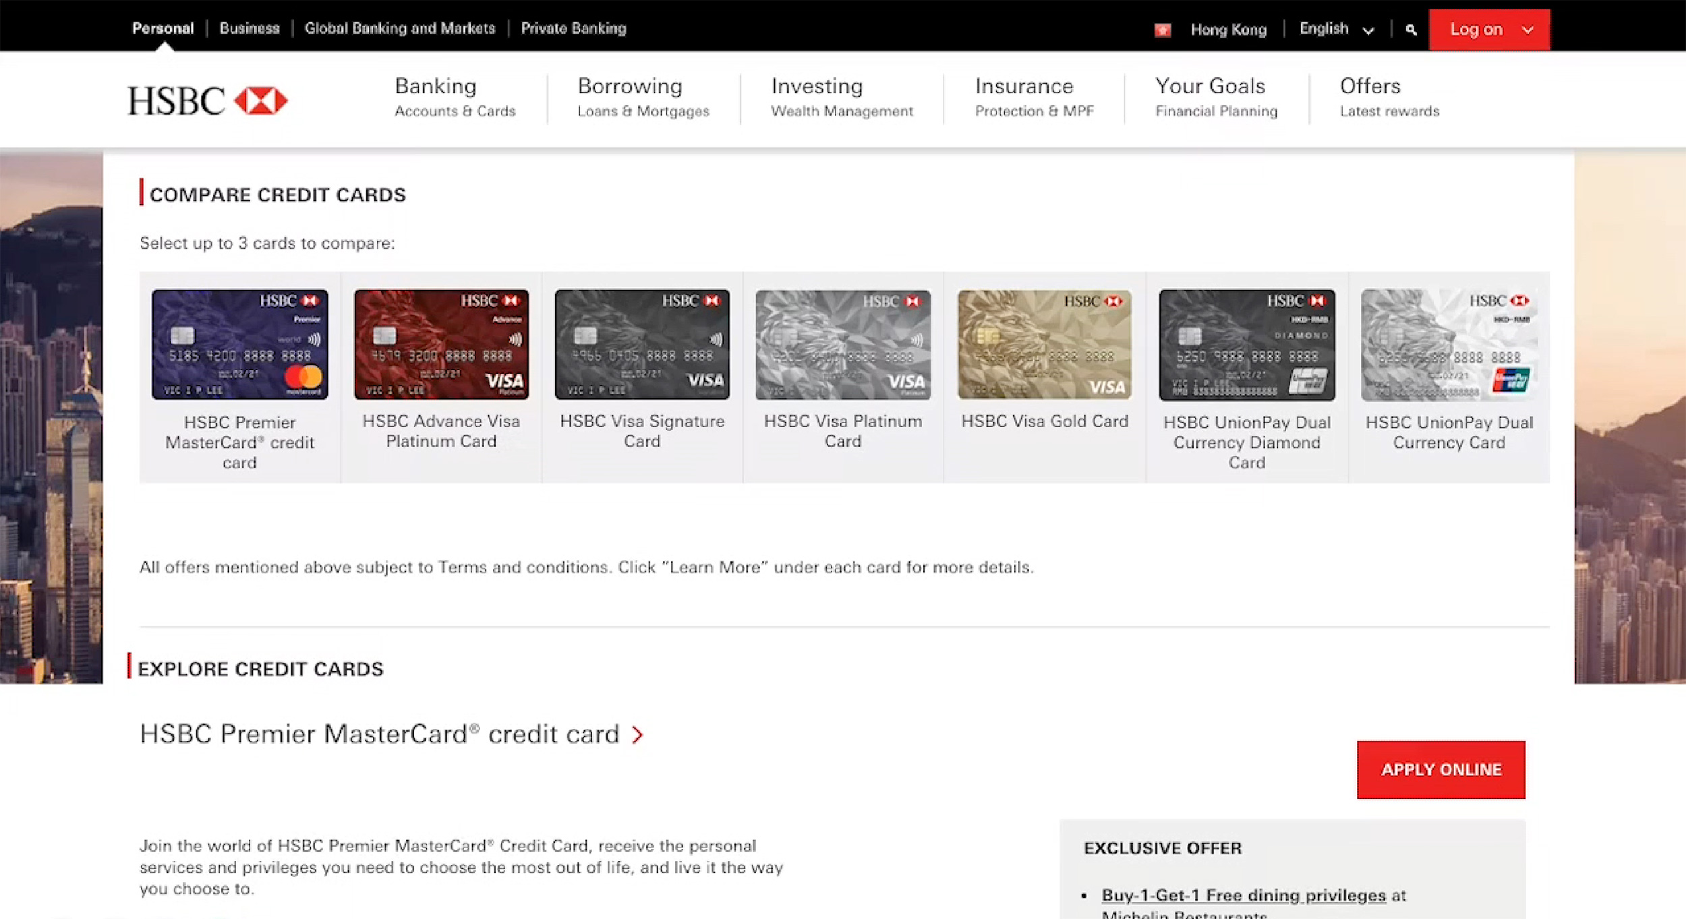Select the HSBC UnionPay Dual Currency Card to compare

(x=1447, y=344)
